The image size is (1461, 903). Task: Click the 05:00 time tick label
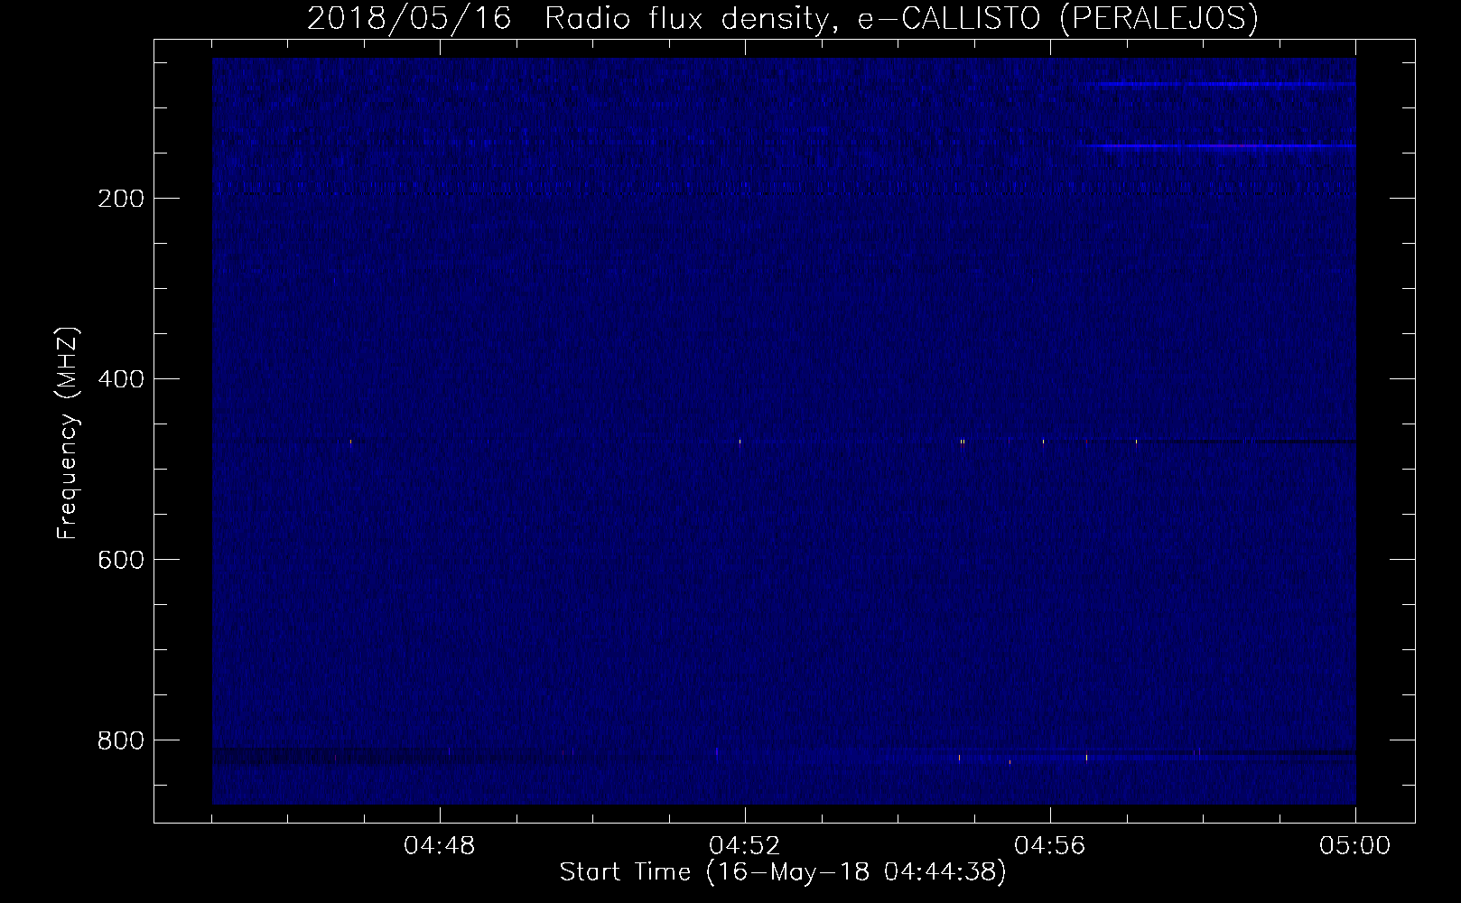1355,847
